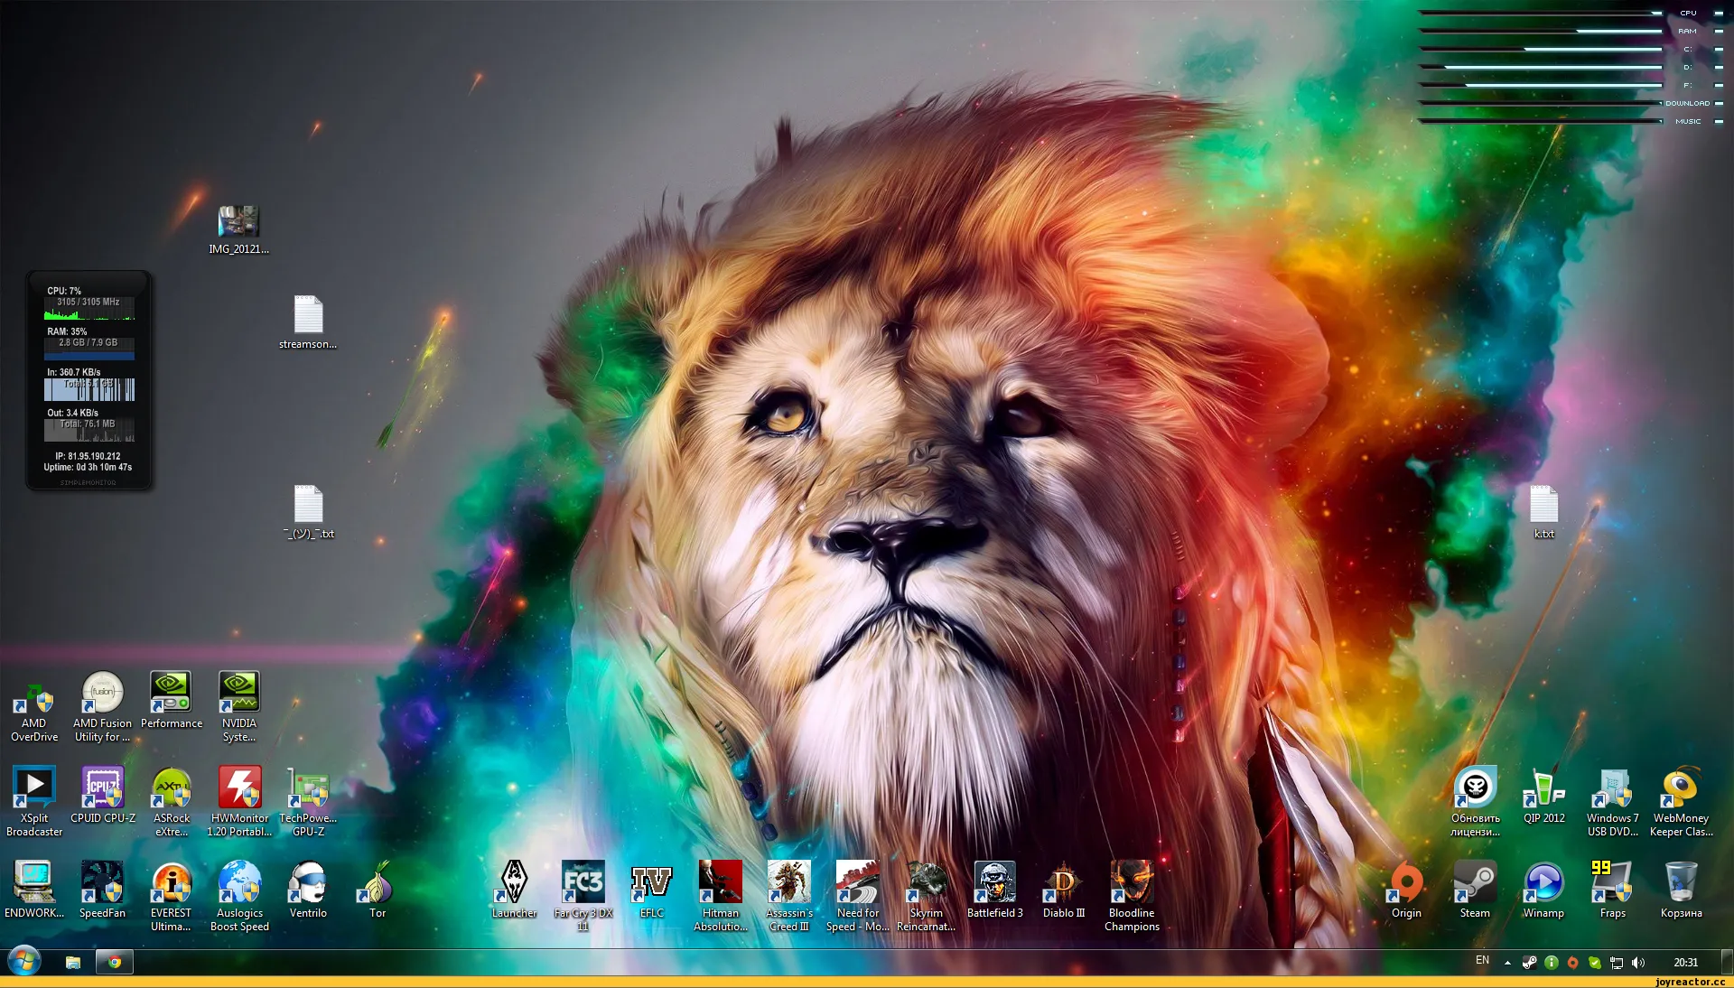1734x988 pixels.
Task: Open Windows 7 USB DVD tool
Action: [1612, 801]
